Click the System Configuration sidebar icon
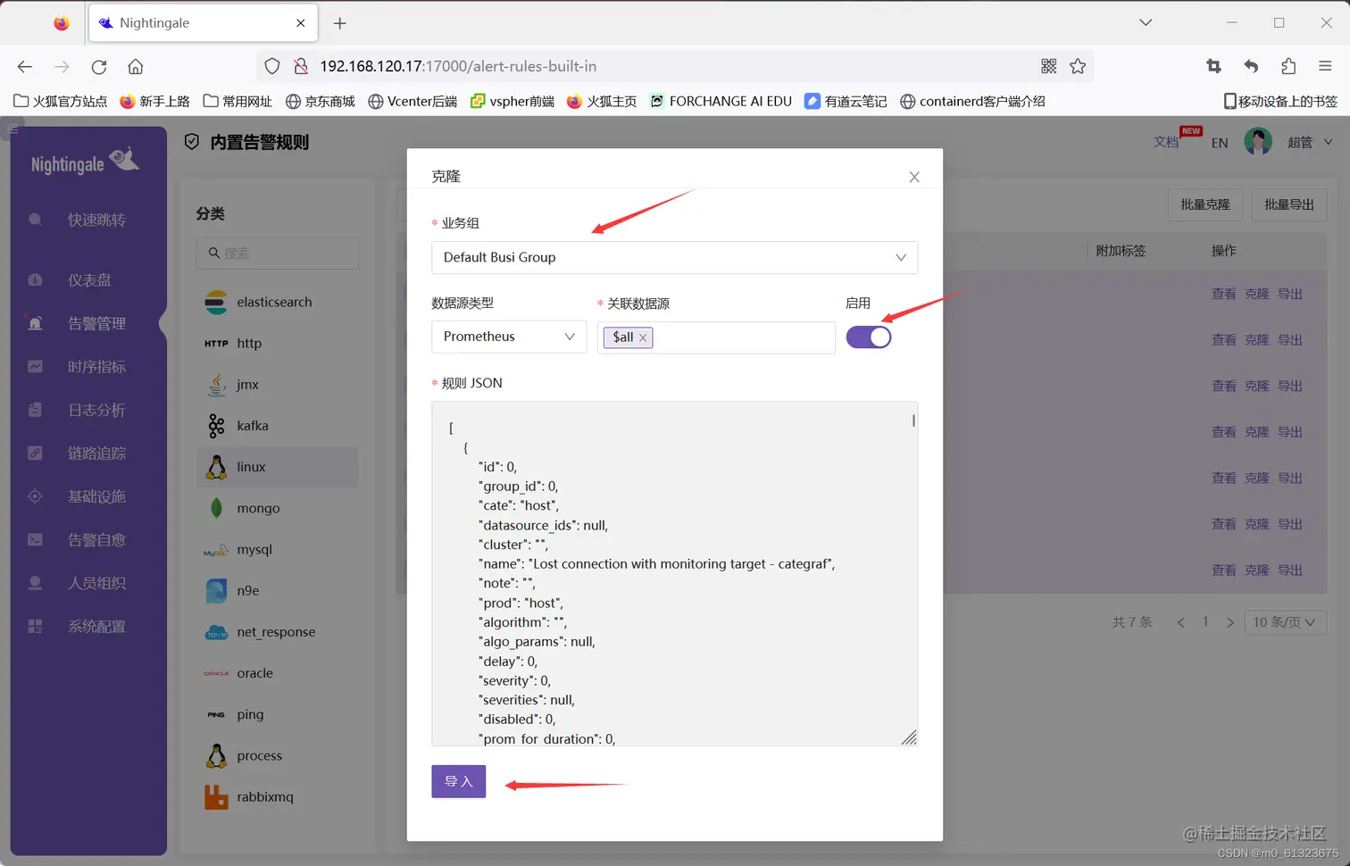This screenshot has width=1350, height=866. [35, 626]
